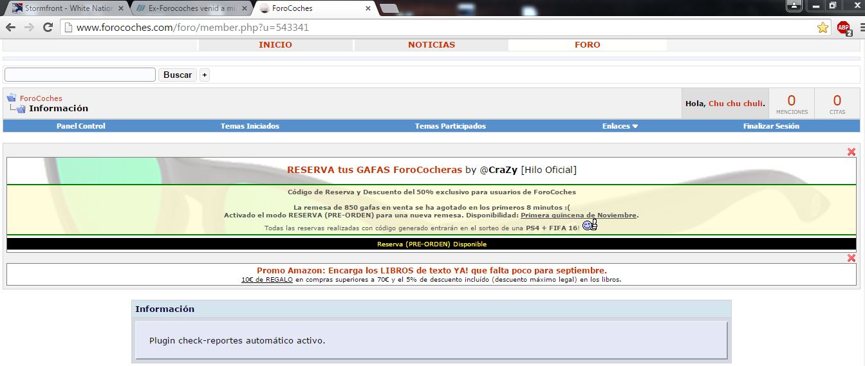Viewport: 865px width, 366px height.
Task: Expand search options with the plus button
Action: click(205, 75)
